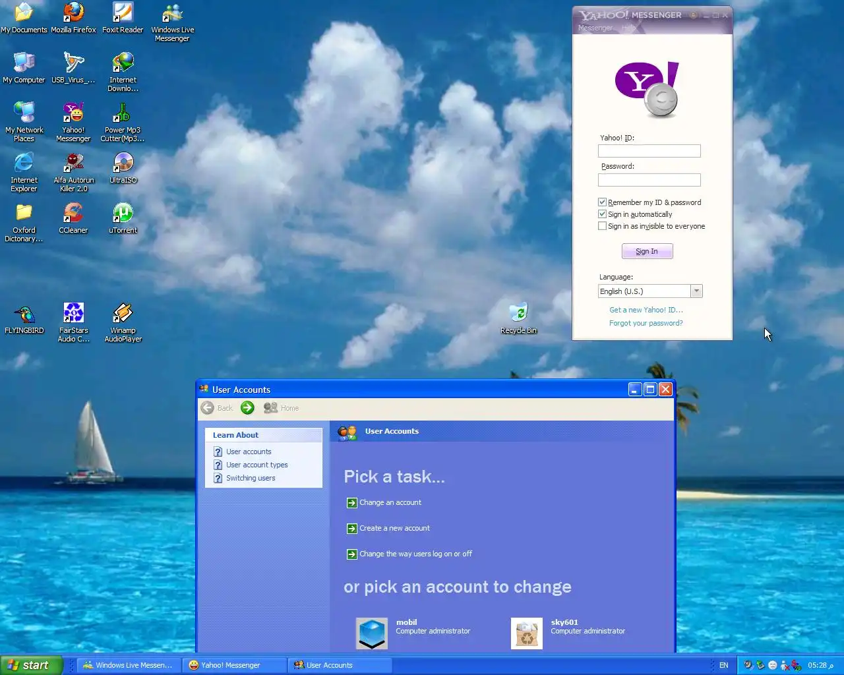Select the Internet Download Manager desktop icon
844x675 pixels.
(123, 72)
